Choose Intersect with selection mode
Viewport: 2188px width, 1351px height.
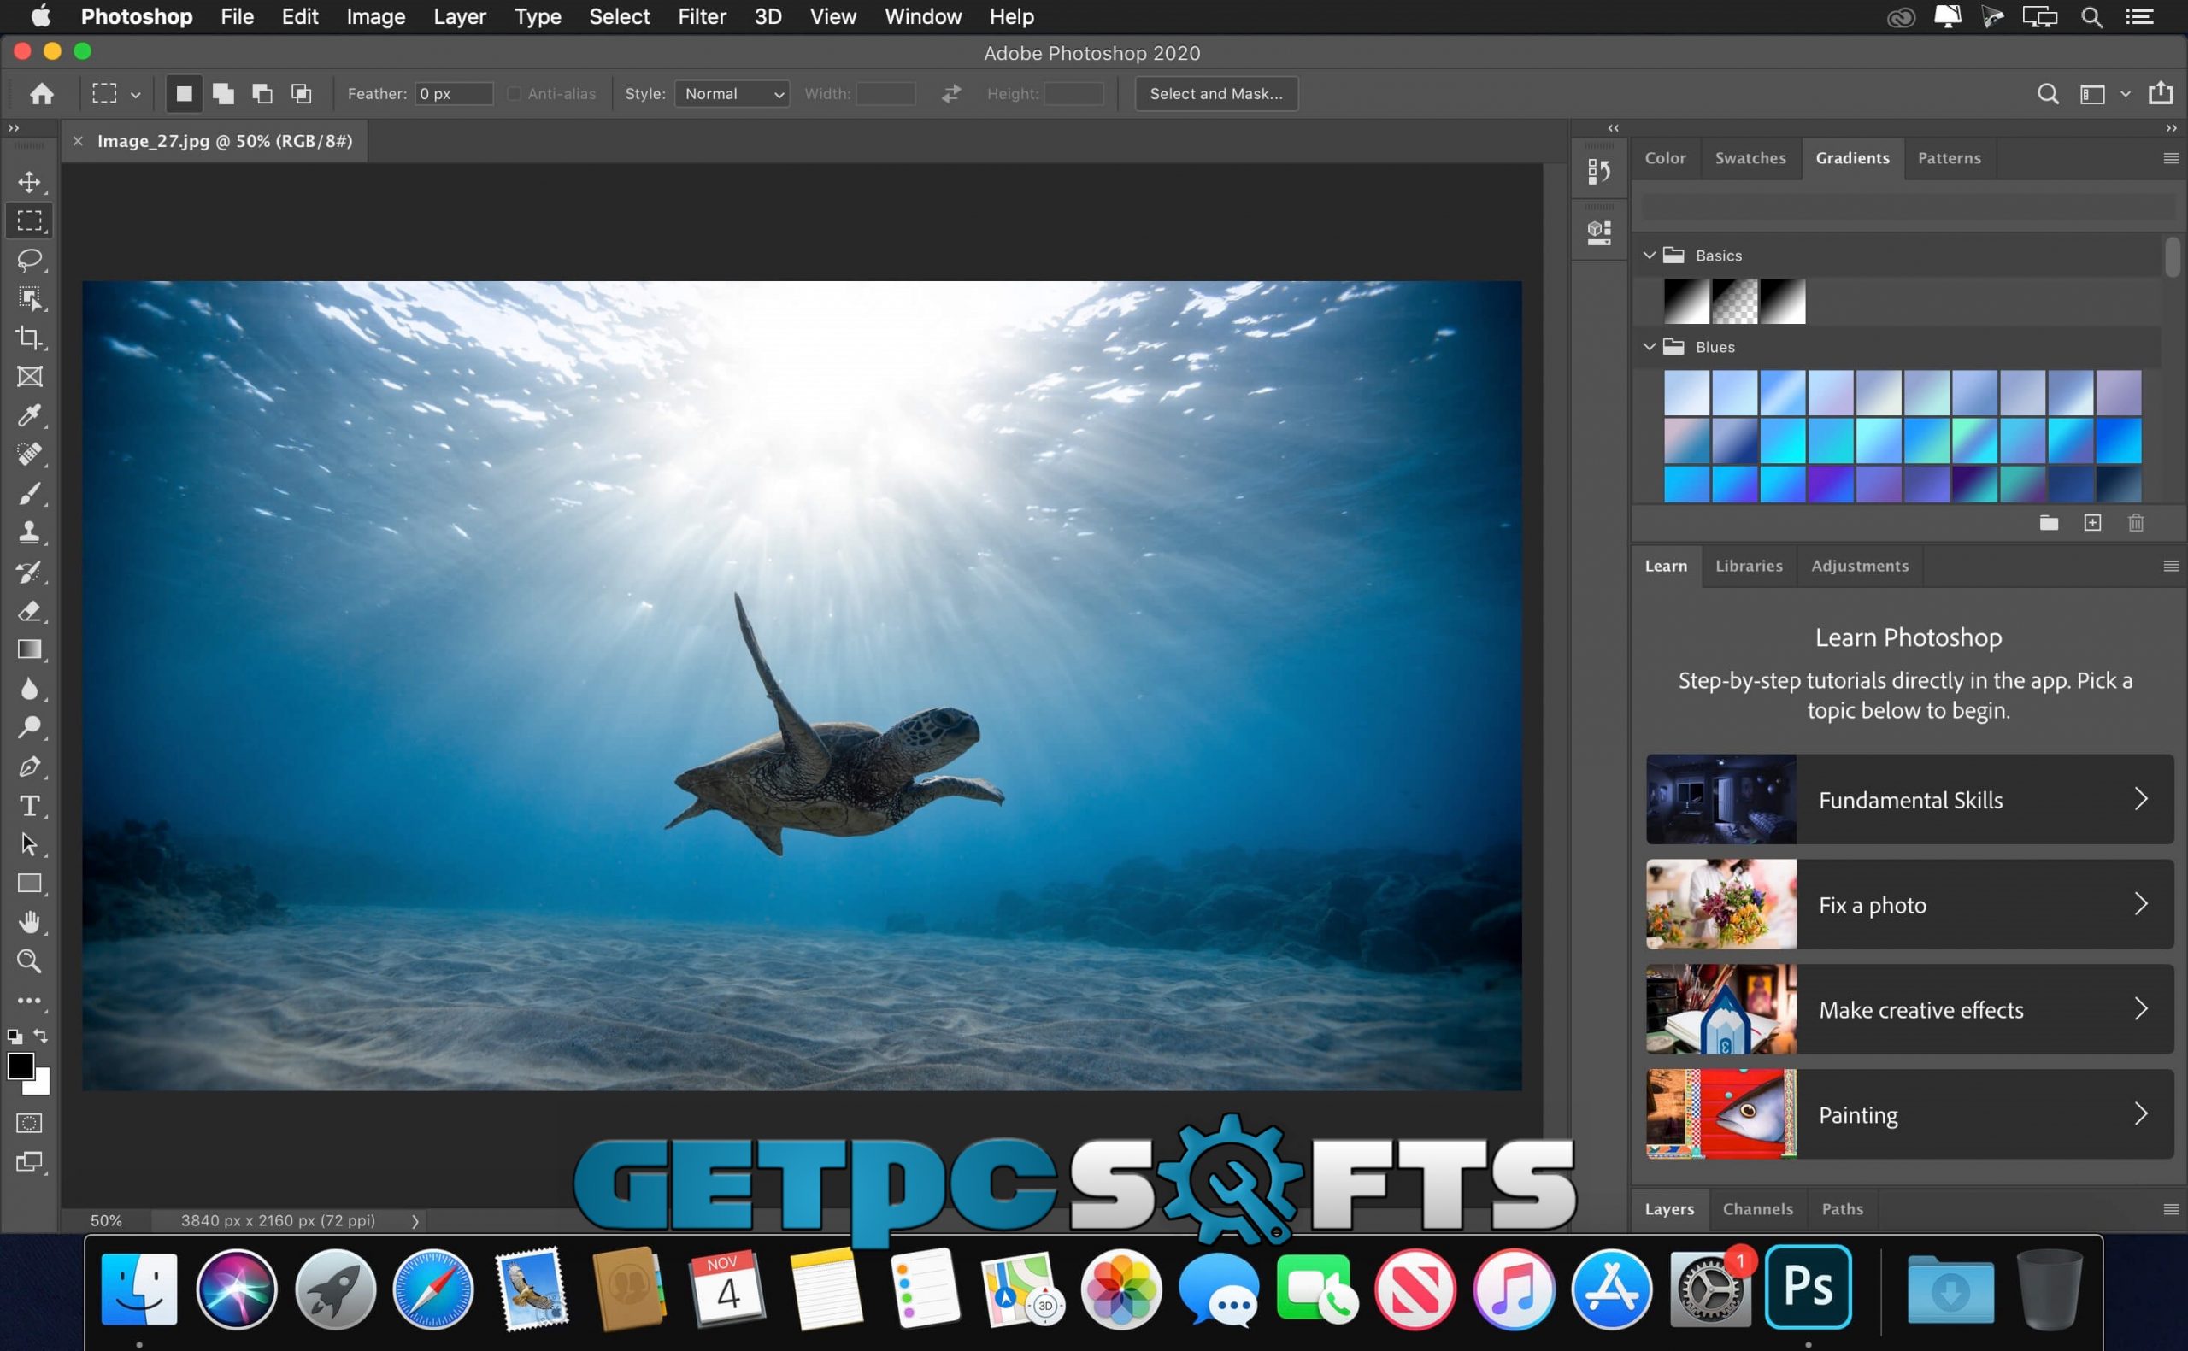[301, 93]
